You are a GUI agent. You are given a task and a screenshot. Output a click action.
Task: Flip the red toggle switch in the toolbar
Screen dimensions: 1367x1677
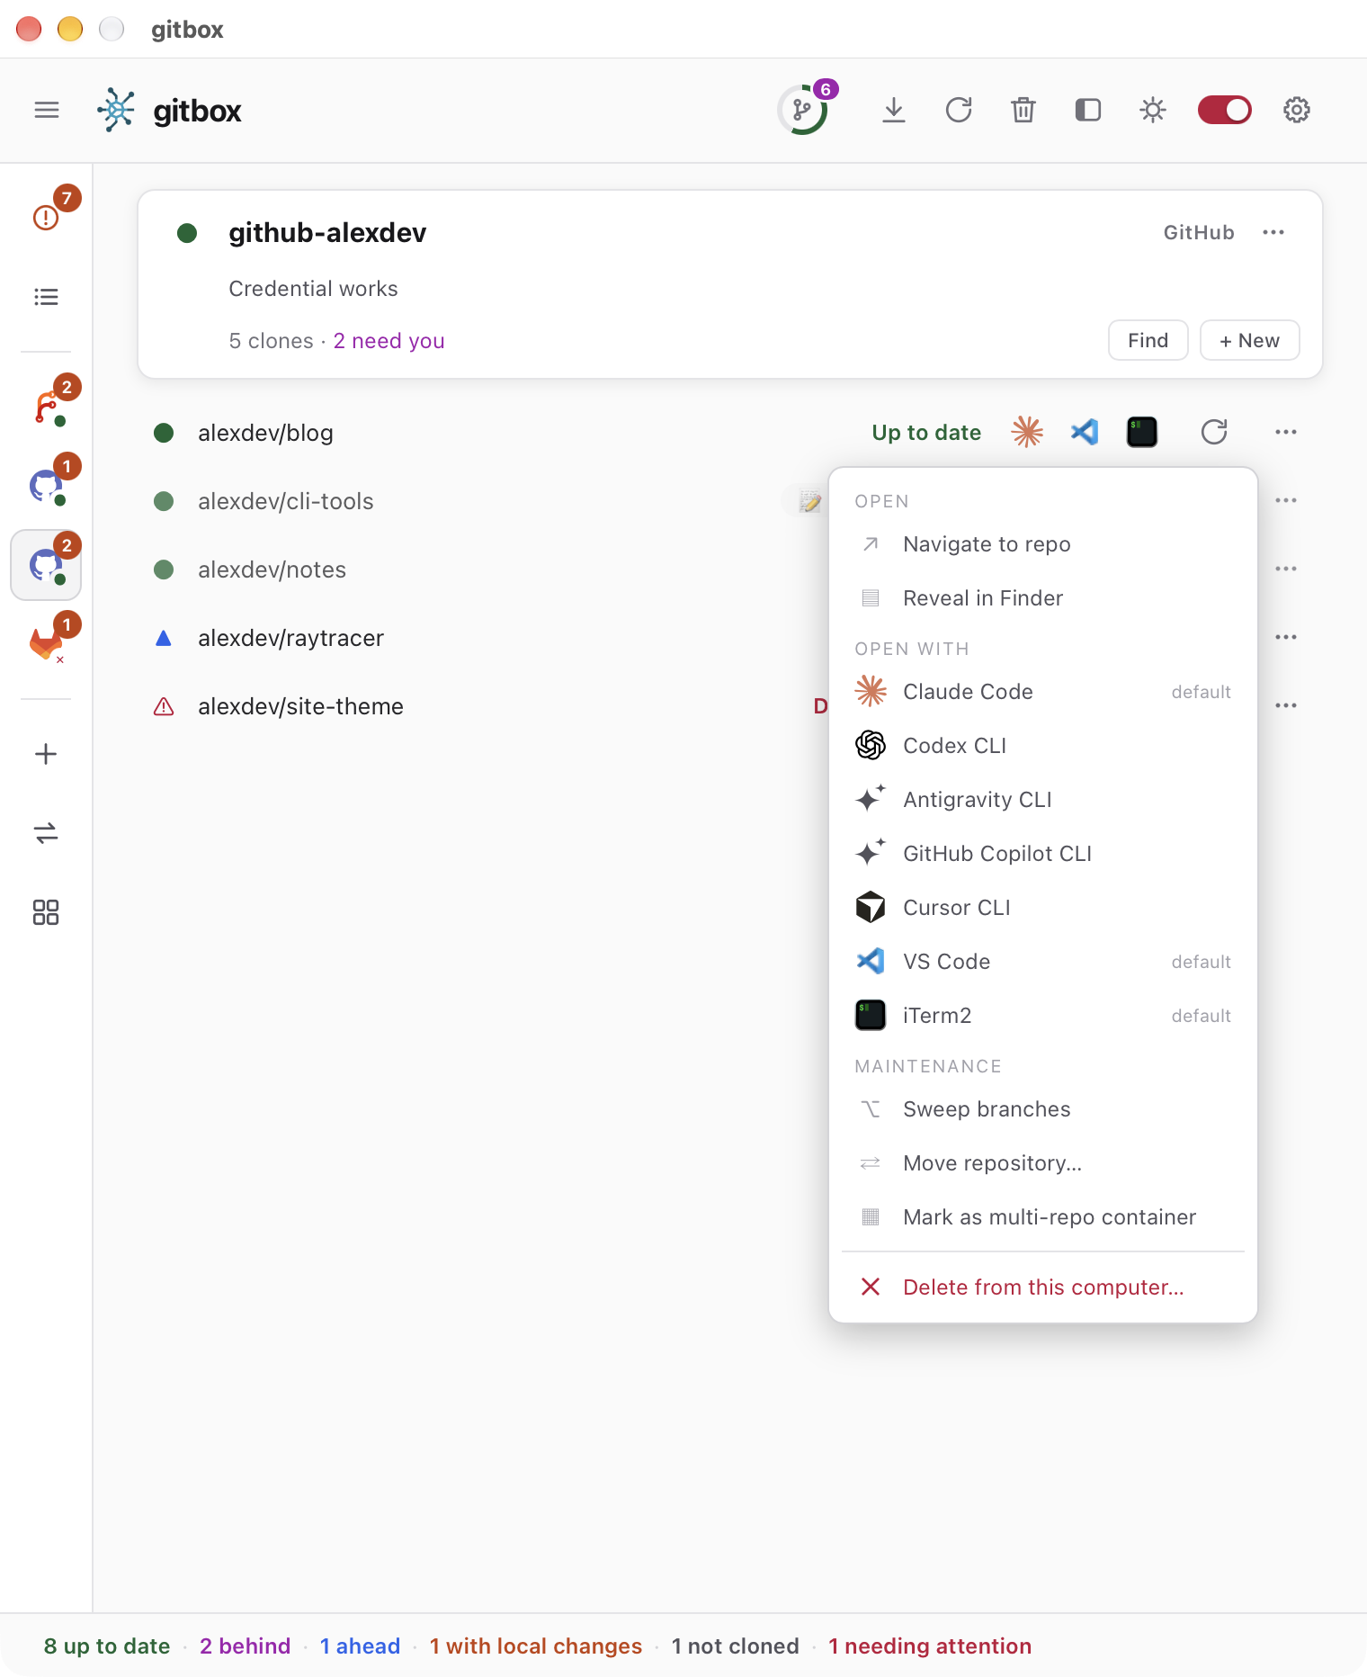[x=1225, y=111]
